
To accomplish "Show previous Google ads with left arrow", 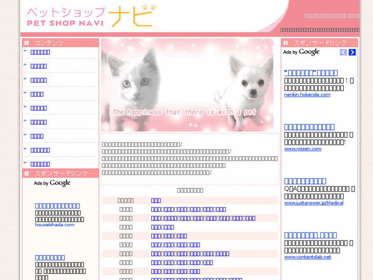I will click(343, 52).
